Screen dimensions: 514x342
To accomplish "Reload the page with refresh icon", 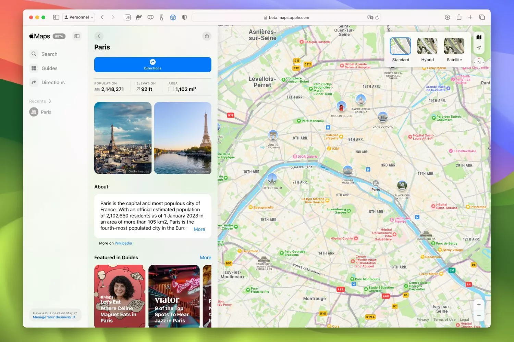I will pos(377,17).
